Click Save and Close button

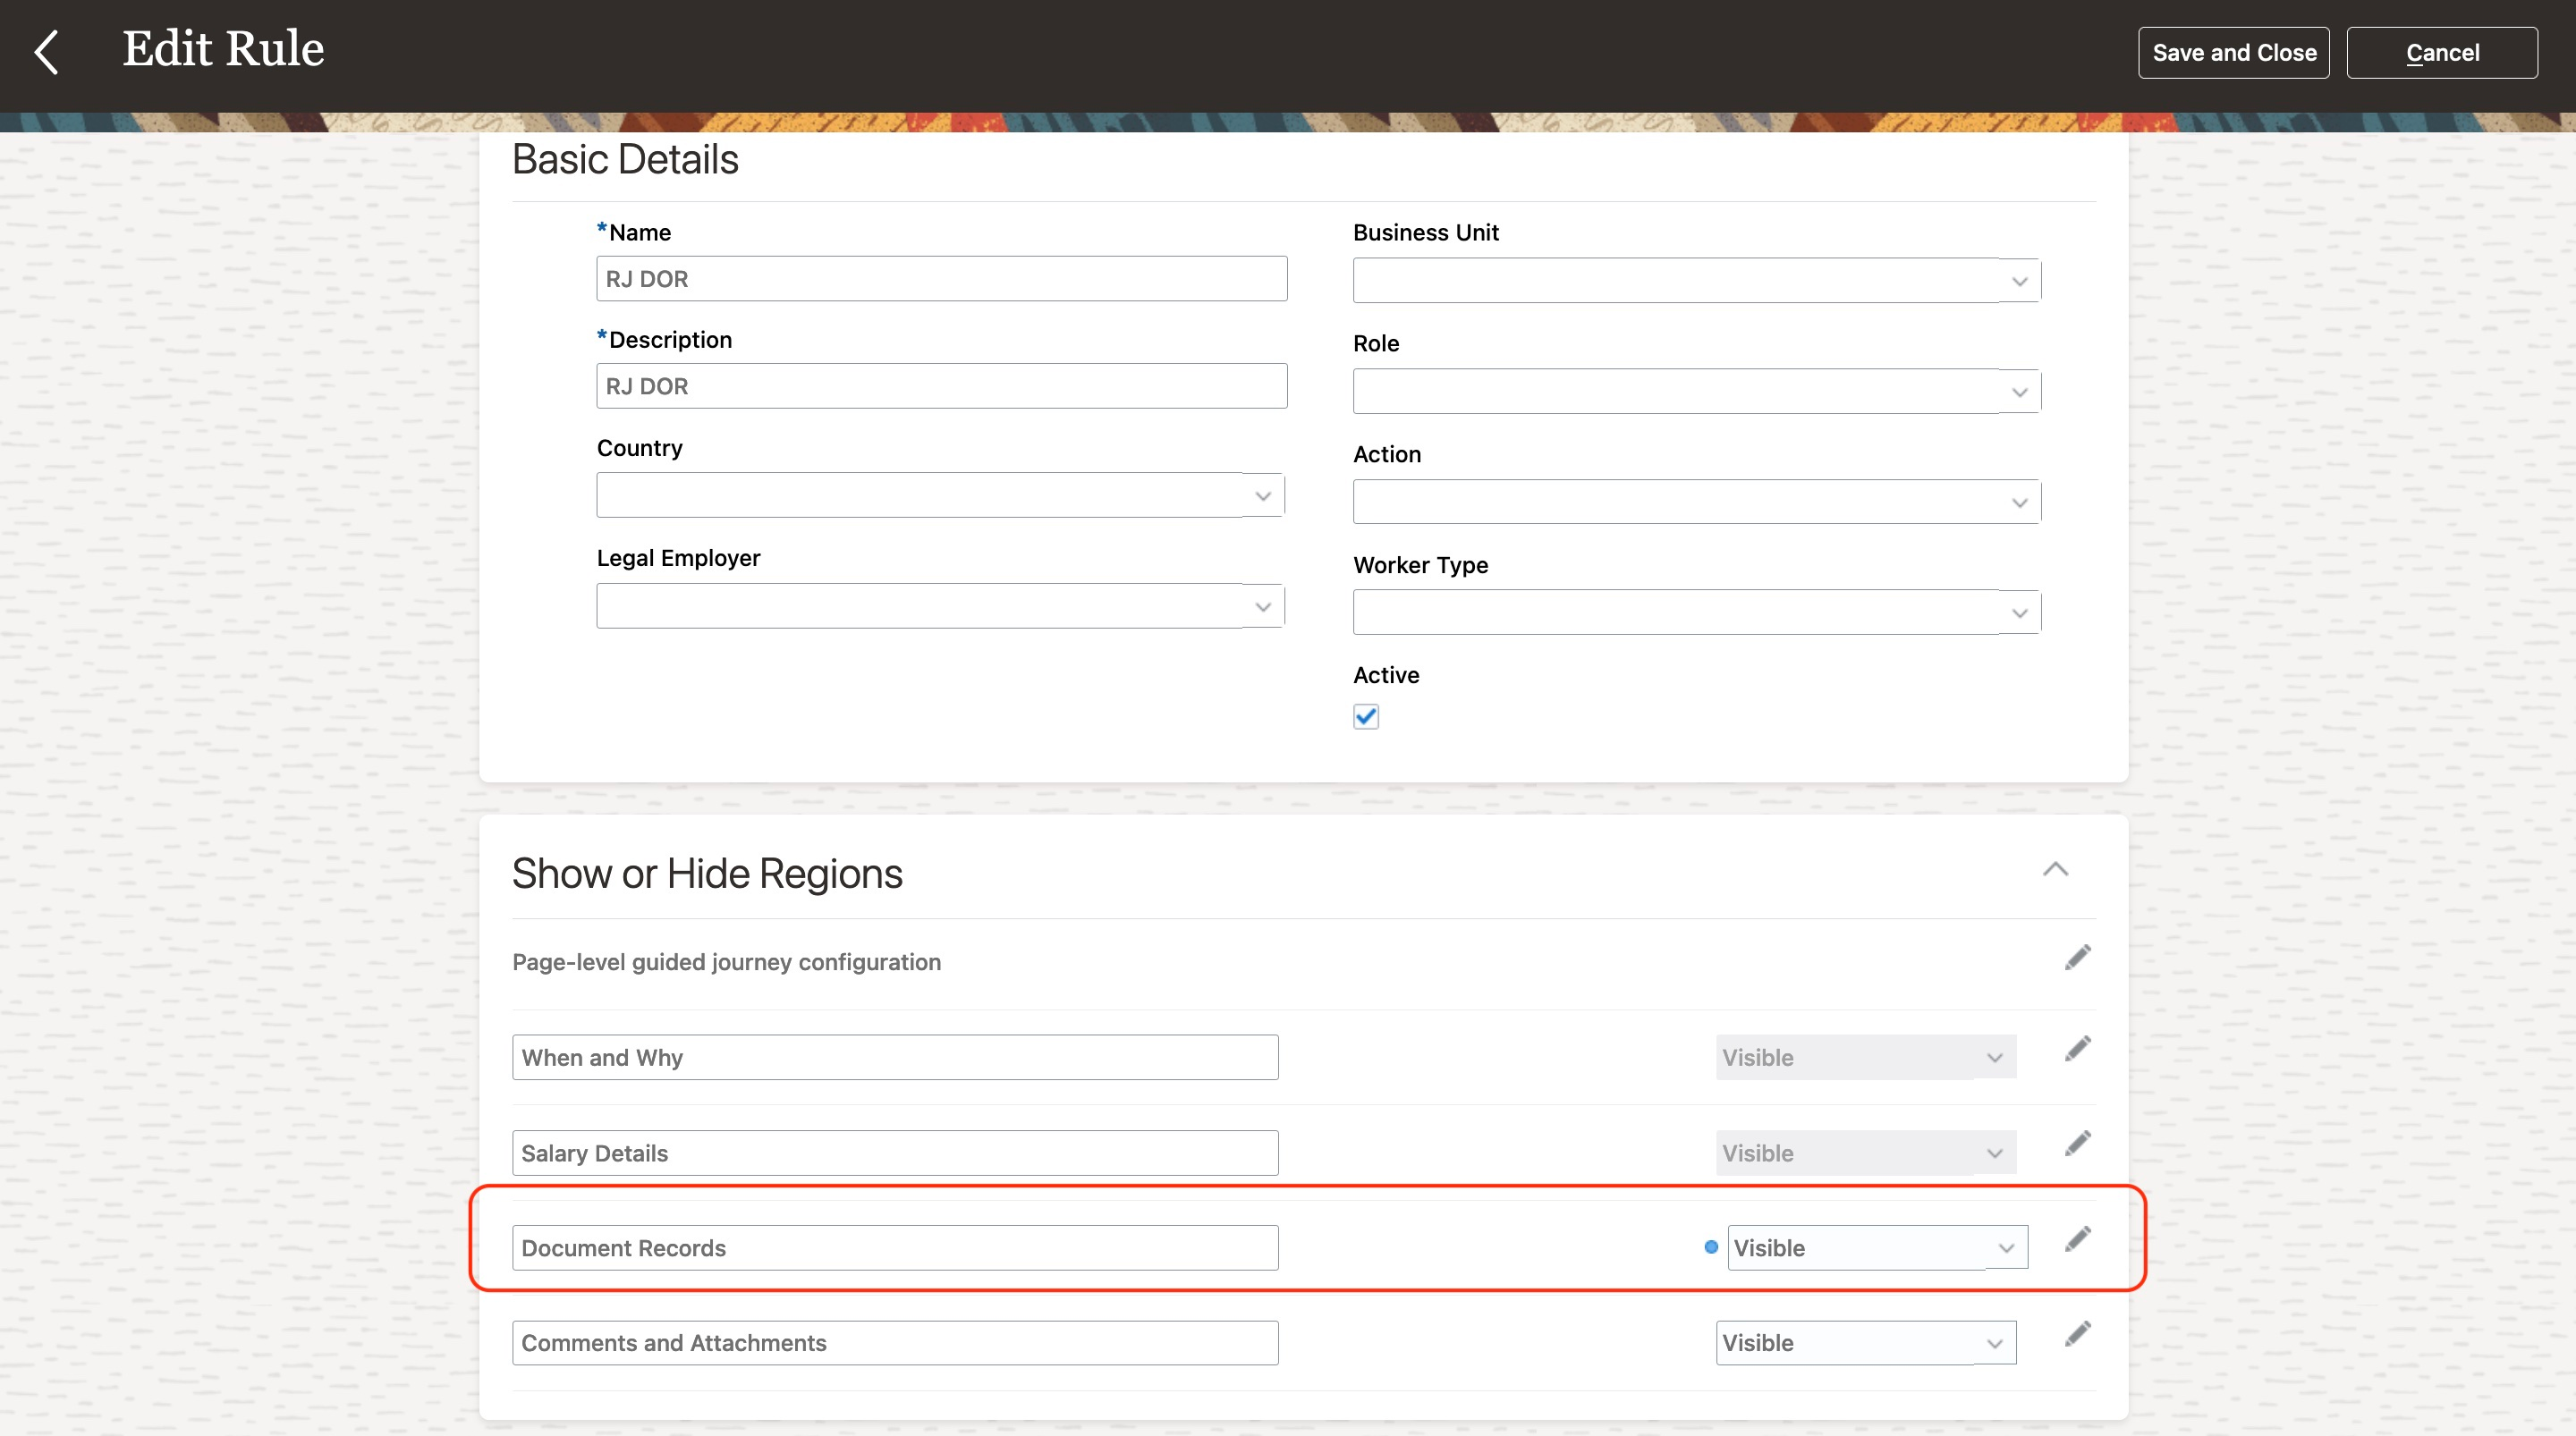[2233, 53]
